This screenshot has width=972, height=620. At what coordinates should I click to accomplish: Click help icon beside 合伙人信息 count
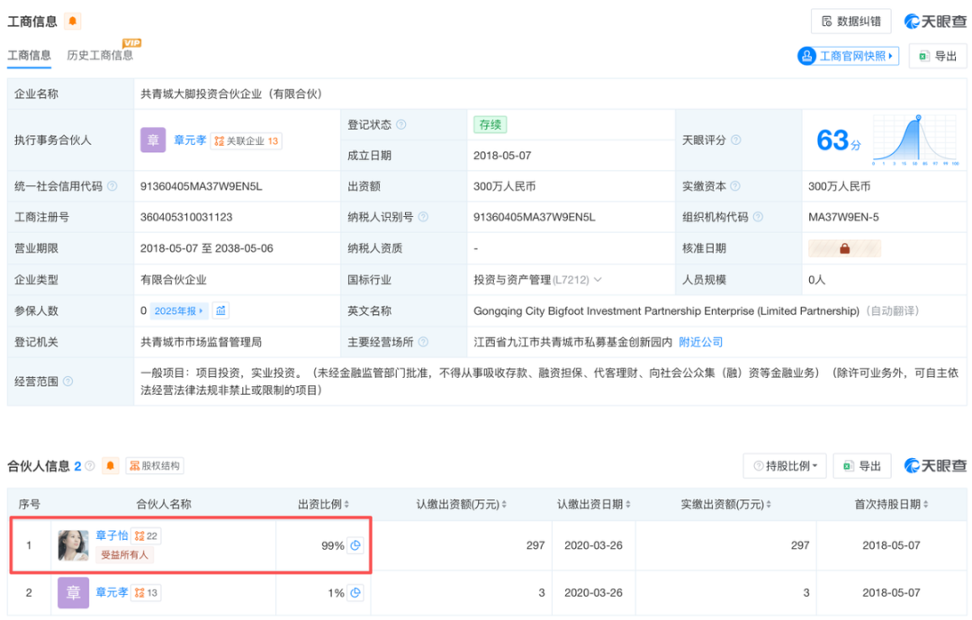90,465
